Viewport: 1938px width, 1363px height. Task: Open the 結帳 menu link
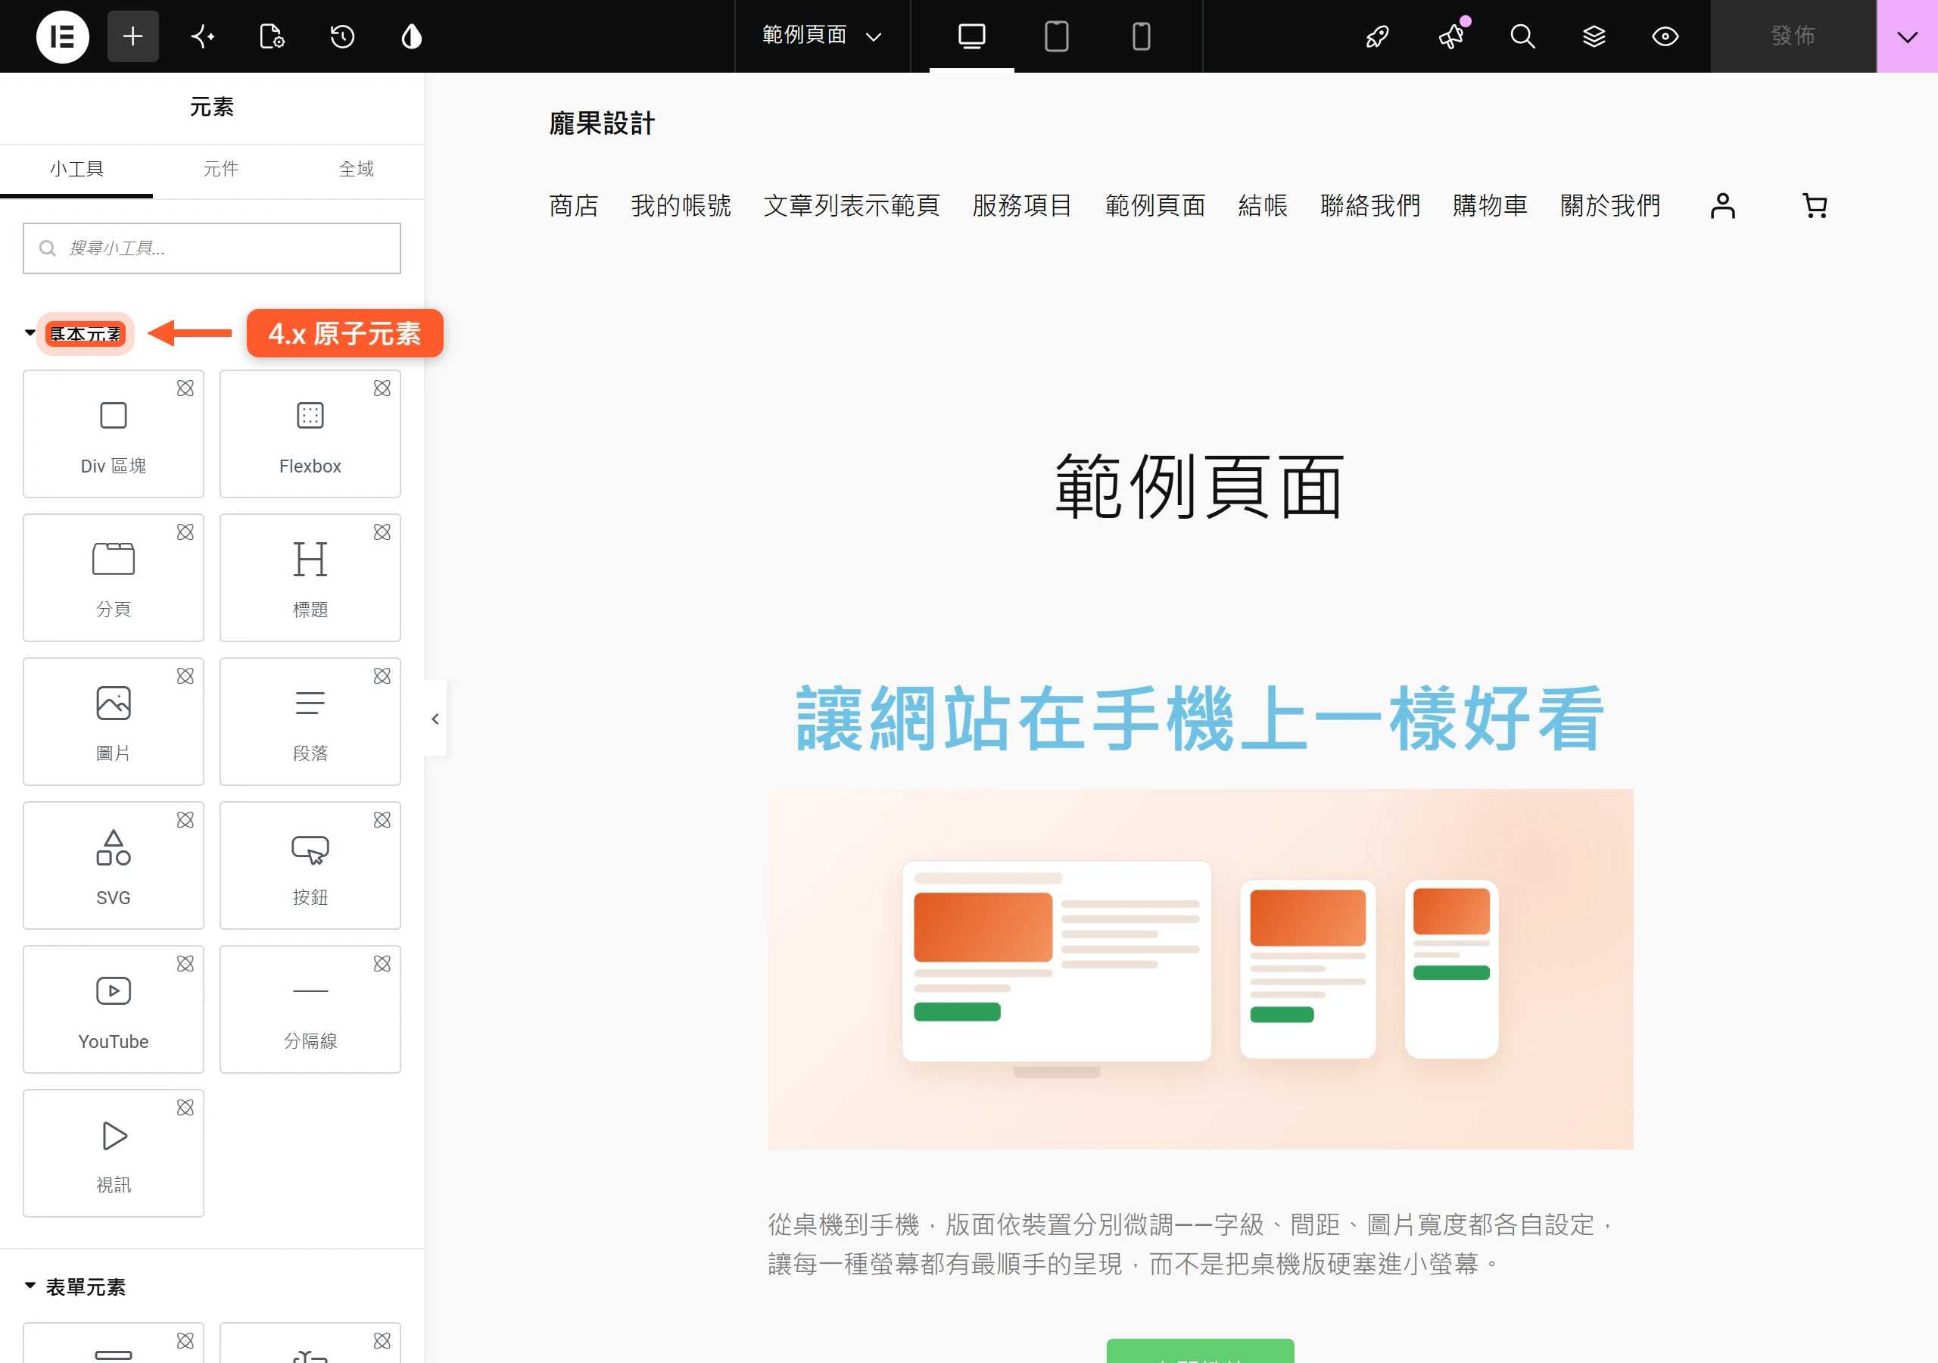[x=1263, y=205]
